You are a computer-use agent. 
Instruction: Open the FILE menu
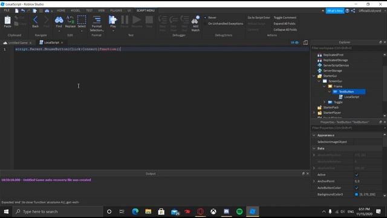[7, 10]
